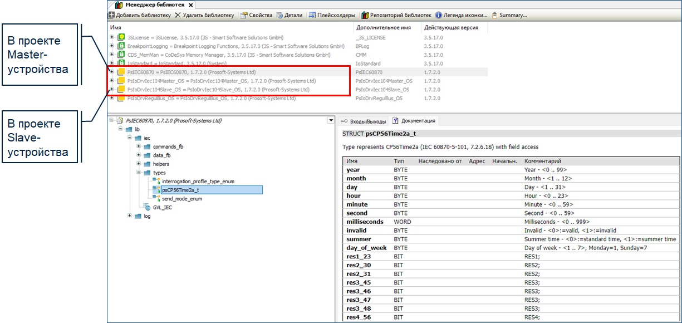Open library Properties (Свойства)
682x323 pixels.
tap(257, 16)
